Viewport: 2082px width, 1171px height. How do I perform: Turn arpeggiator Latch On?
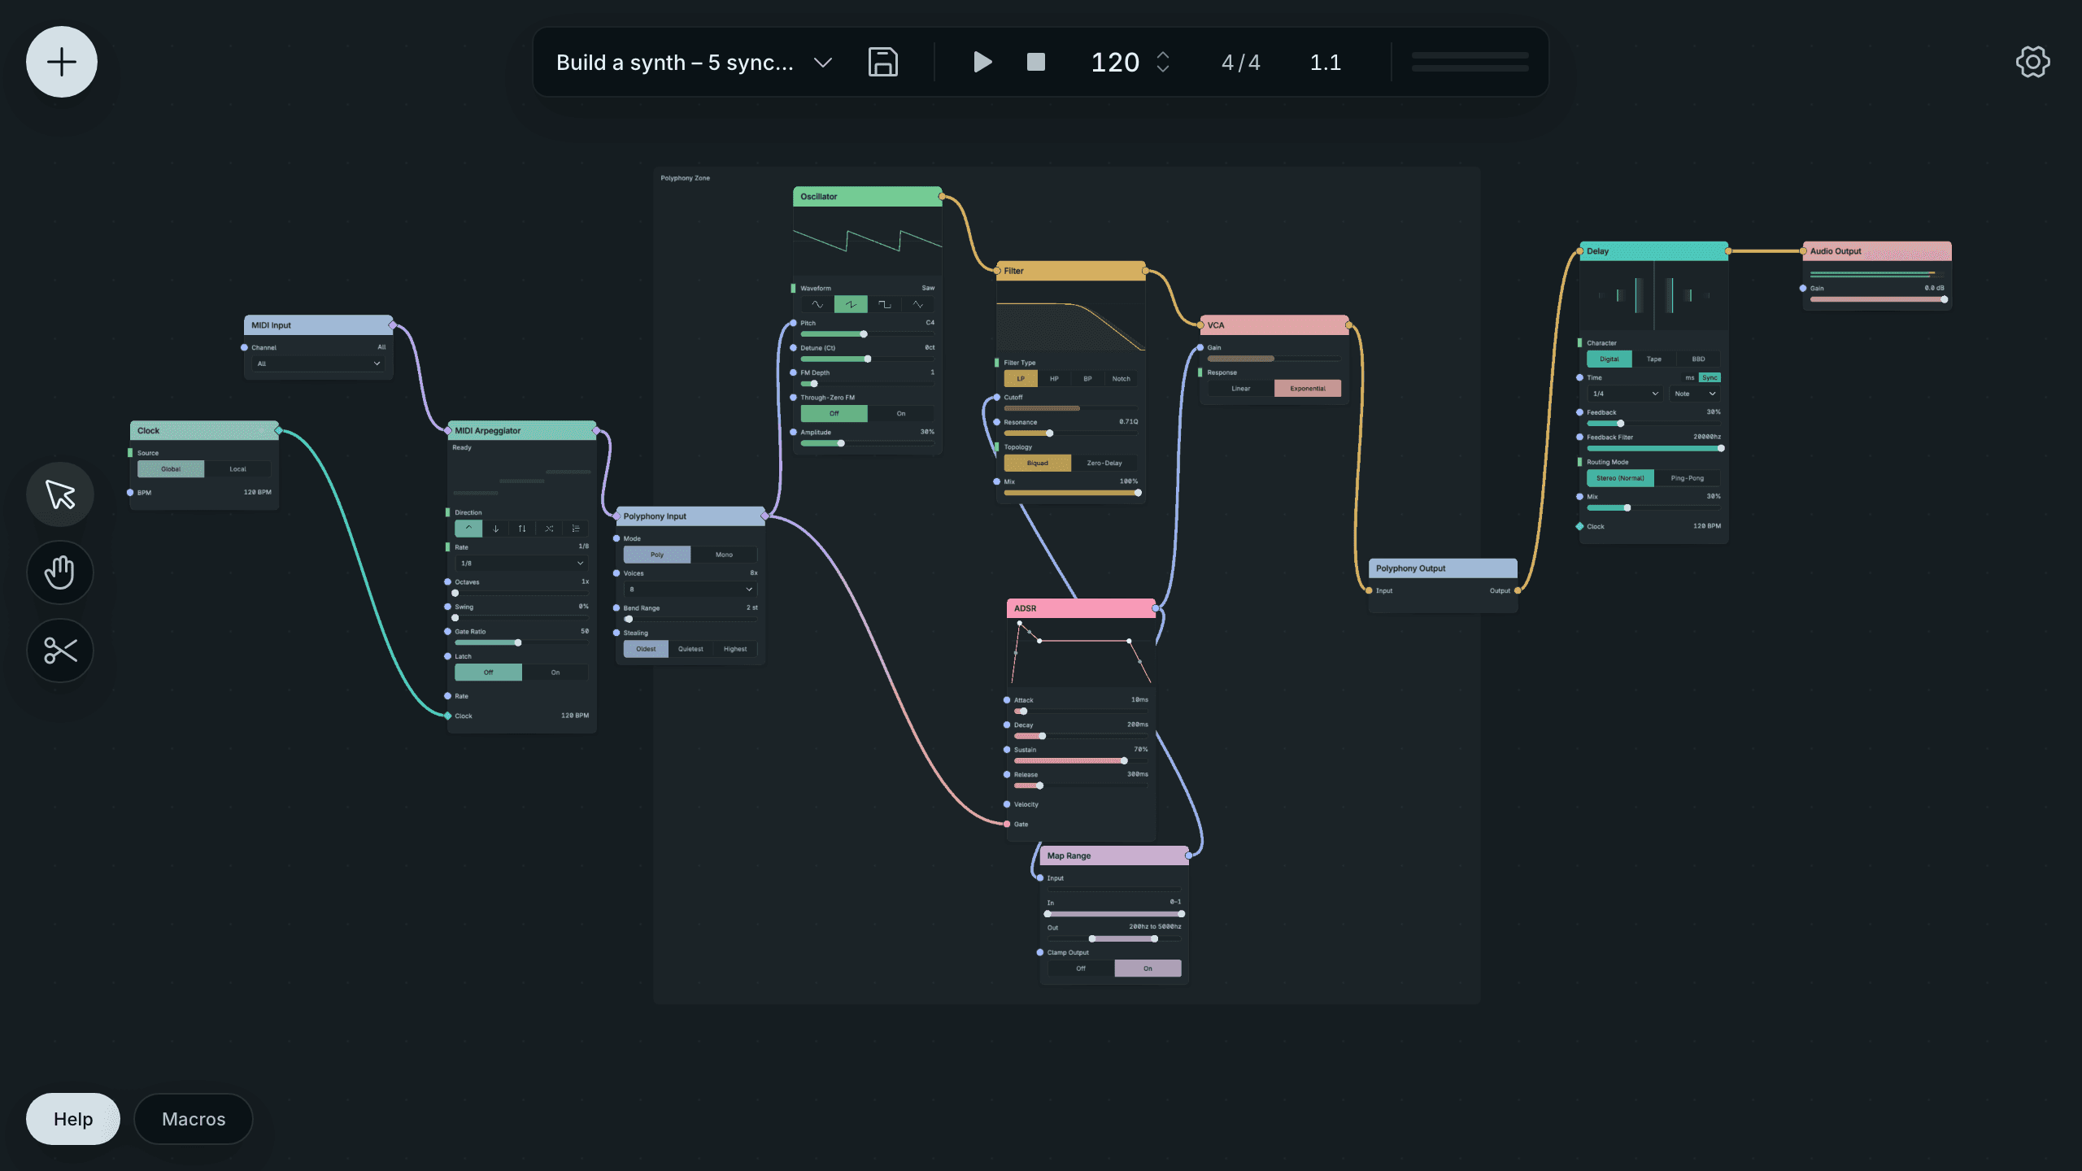point(555,673)
